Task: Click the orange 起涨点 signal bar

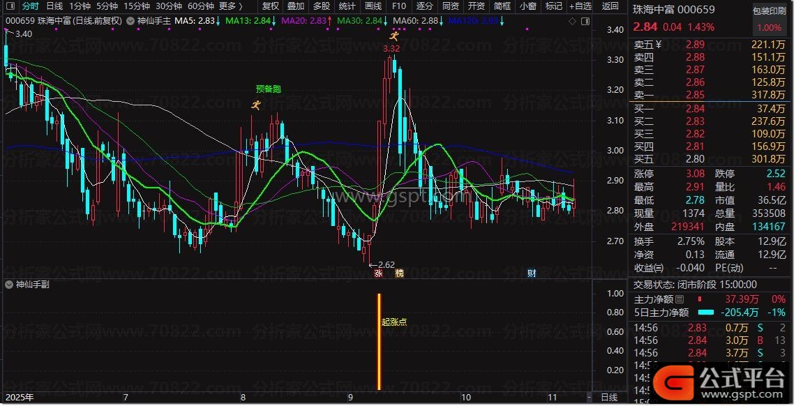Action: [x=380, y=342]
